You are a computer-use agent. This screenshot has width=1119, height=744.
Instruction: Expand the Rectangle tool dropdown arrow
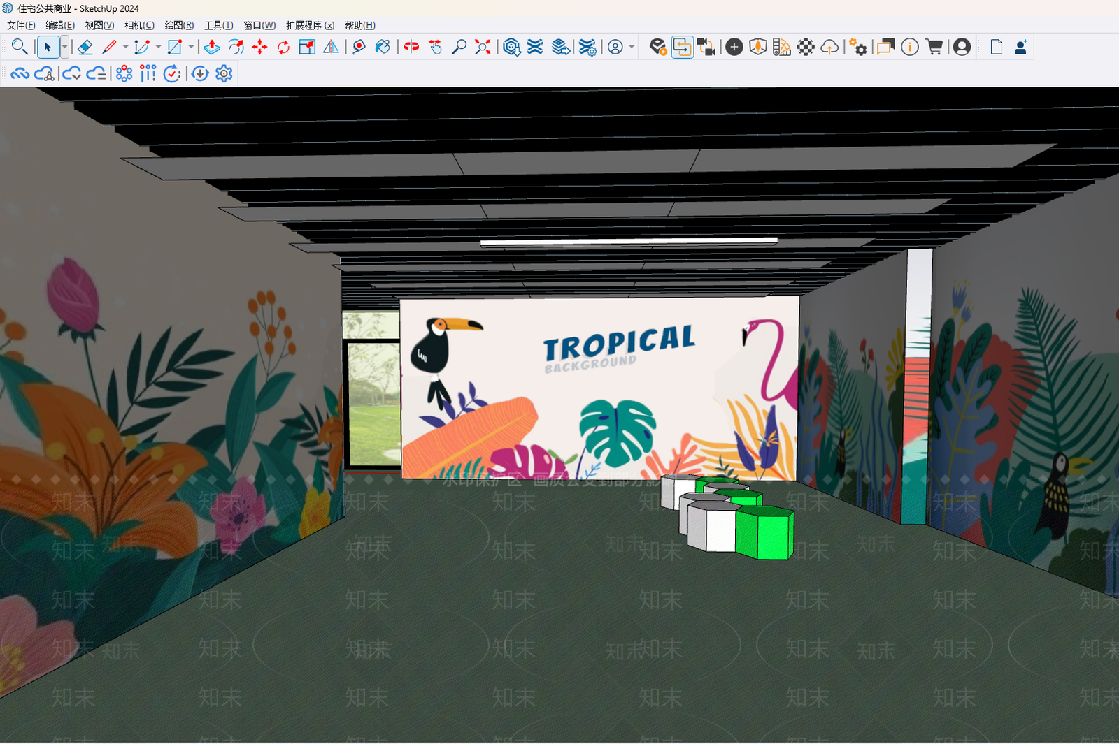click(x=191, y=47)
